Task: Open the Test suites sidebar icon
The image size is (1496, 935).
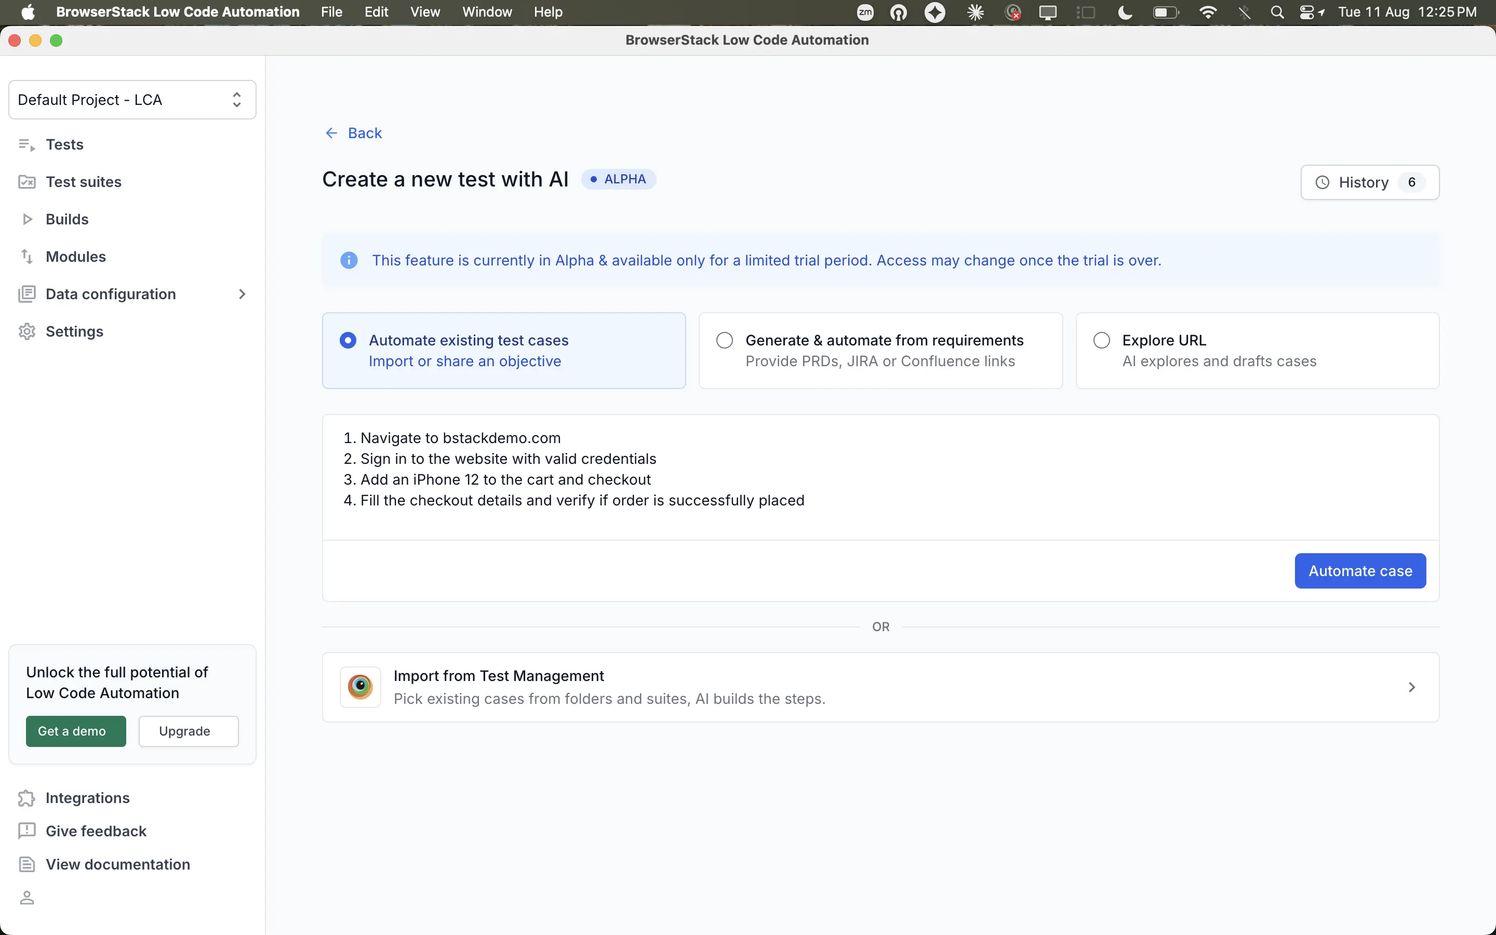Action: point(26,182)
